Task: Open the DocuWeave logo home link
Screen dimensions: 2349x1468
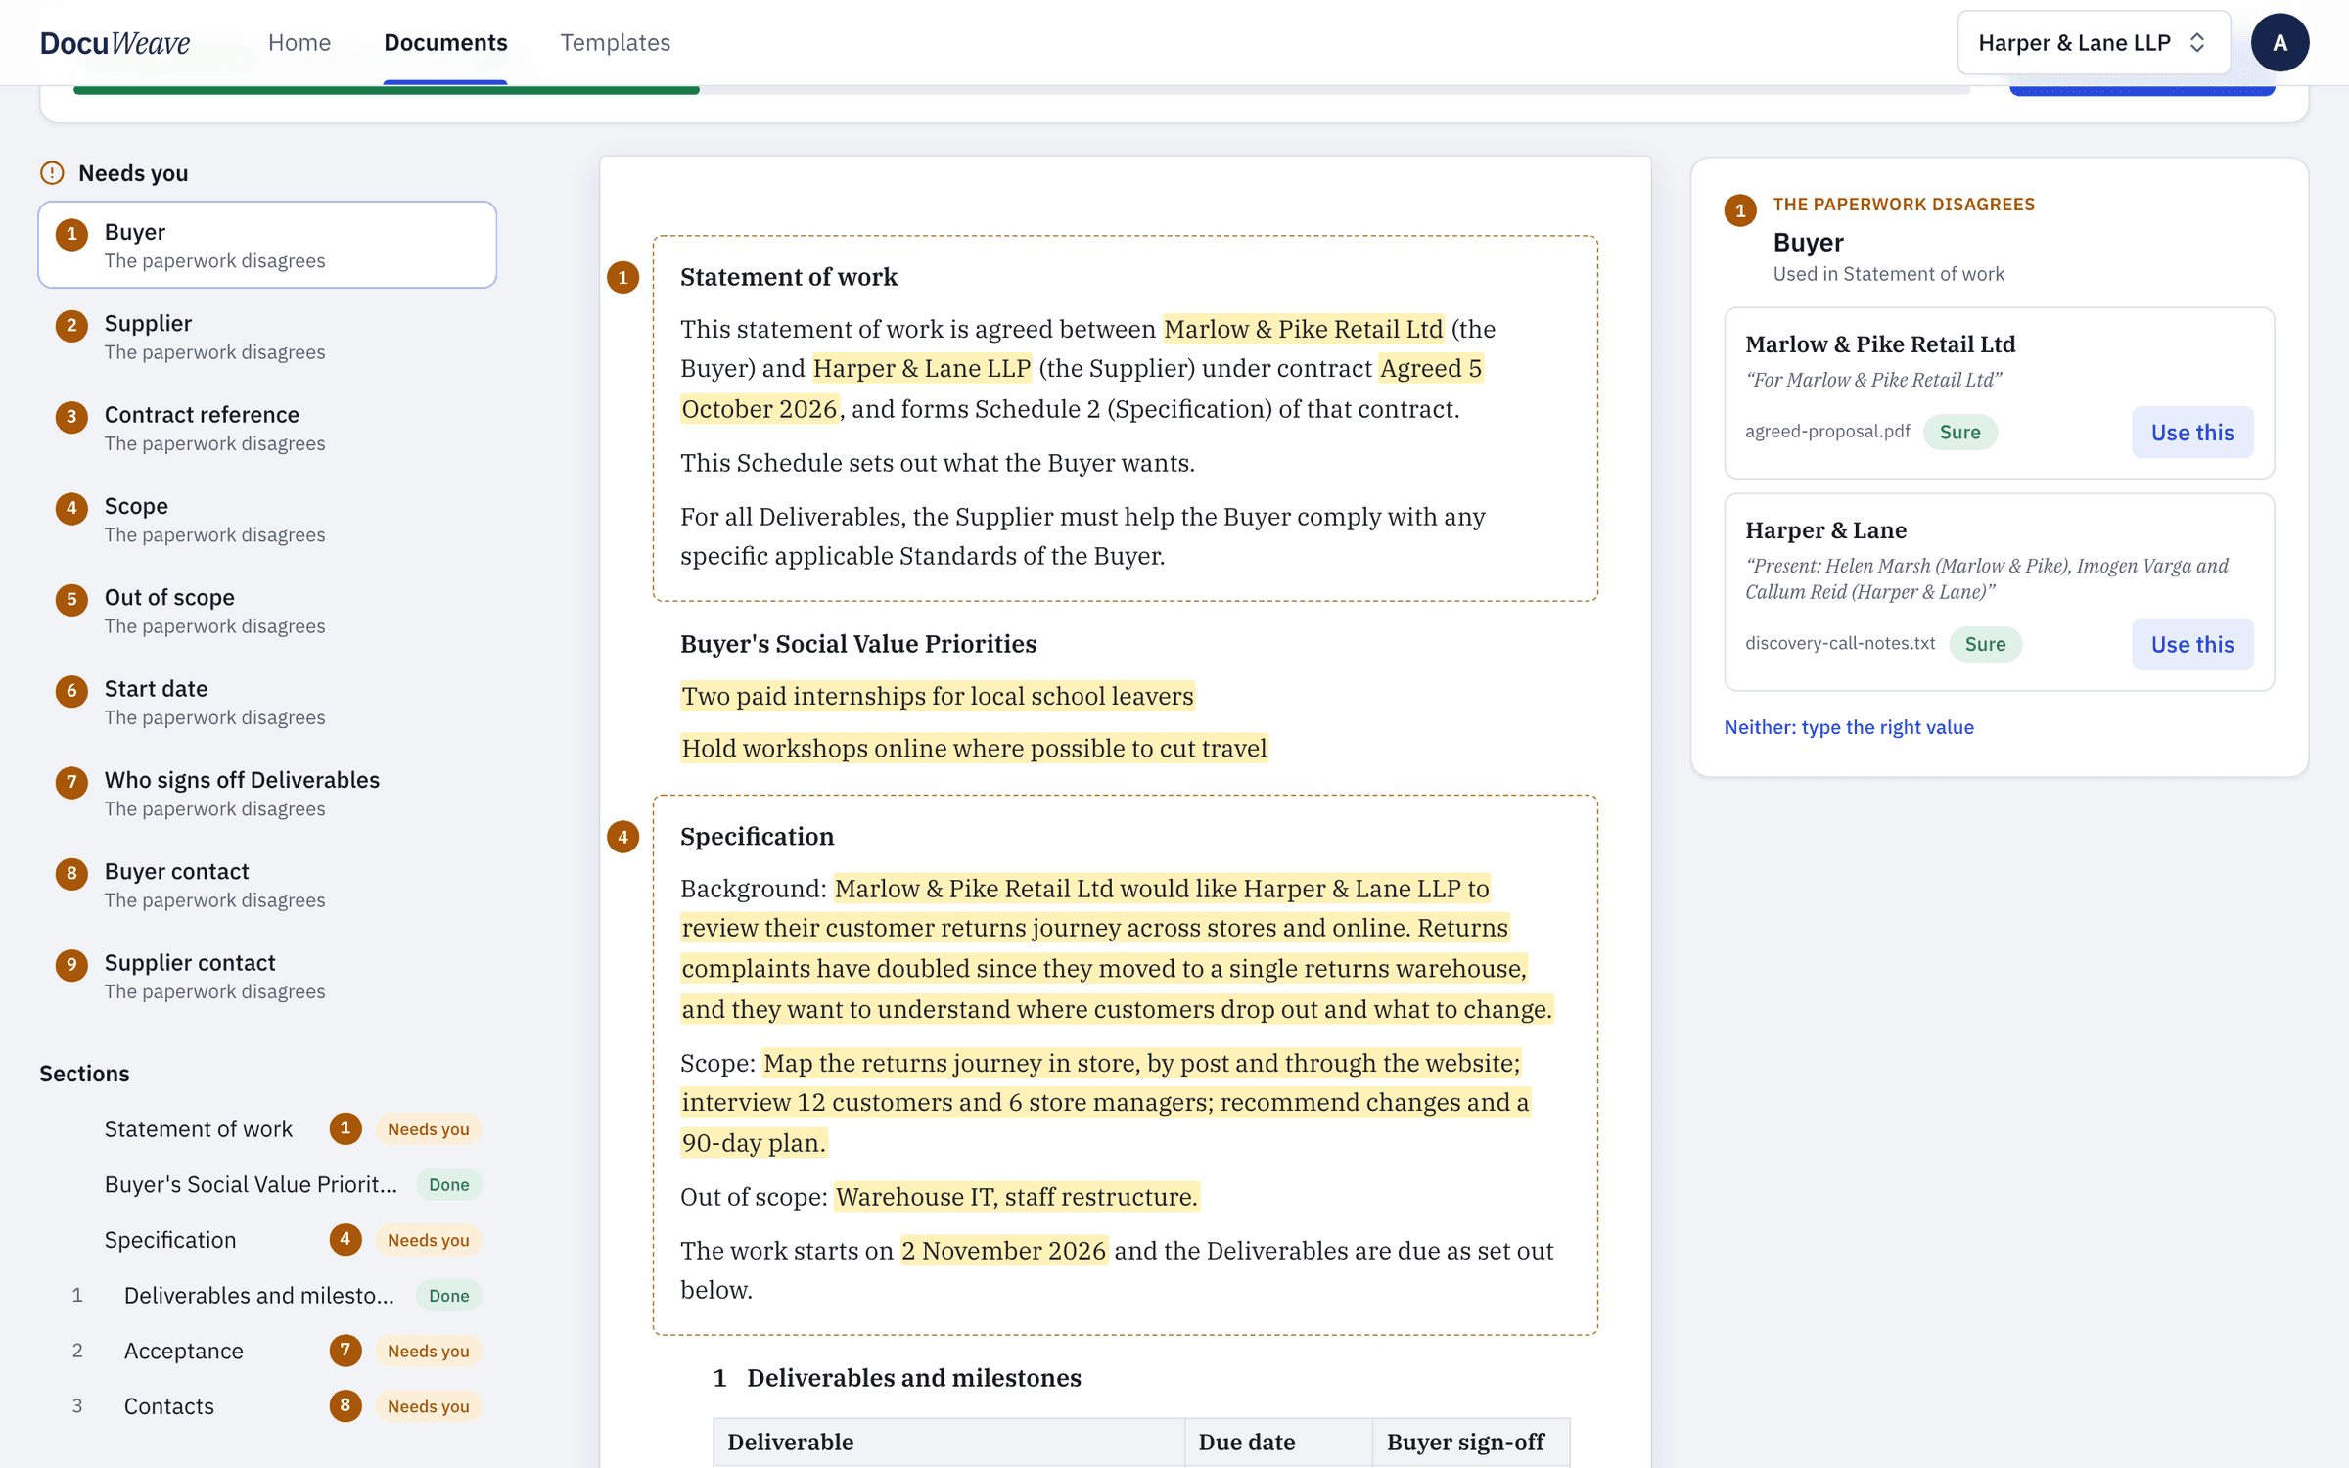Action: 115,42
